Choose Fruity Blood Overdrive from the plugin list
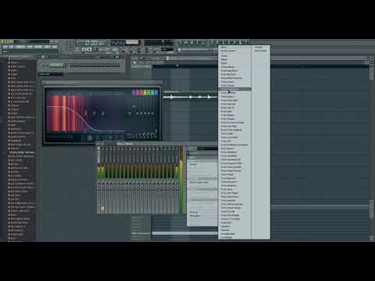The width and height of the screenshot is (375, 281). (x=231, y=78)
